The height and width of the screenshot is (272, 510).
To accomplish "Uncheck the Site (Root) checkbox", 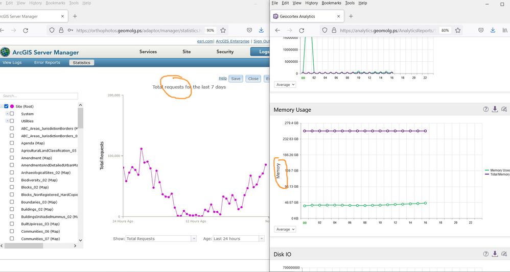I will pos(6,106).
